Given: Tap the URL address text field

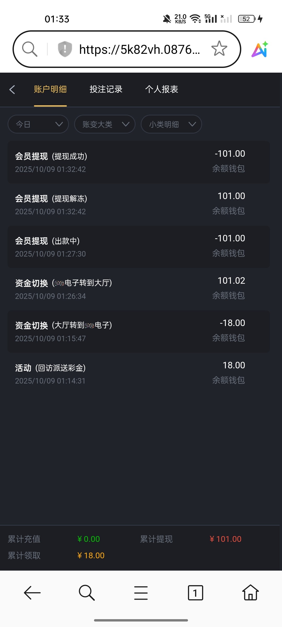Looking at the screenshot, I should point(139,49).
